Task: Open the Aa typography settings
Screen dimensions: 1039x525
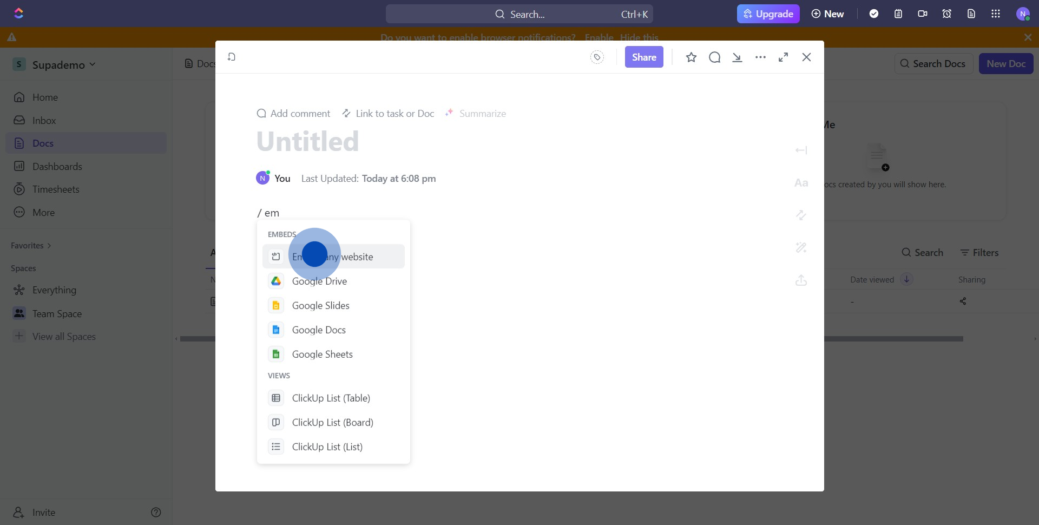Action: (x=801, y=183)
